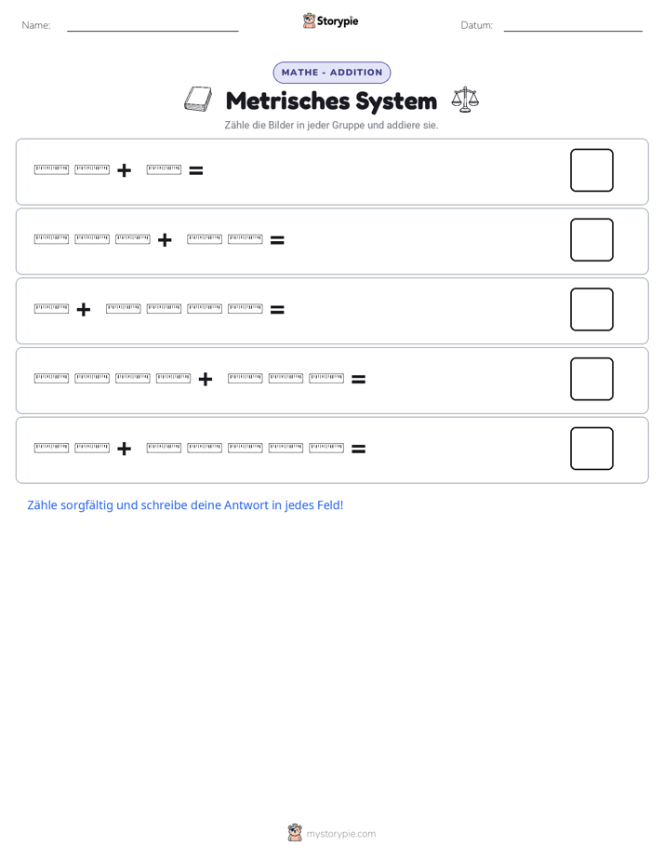Open the mystorypie.com link
664x860 pixels.
coord(340,834)
